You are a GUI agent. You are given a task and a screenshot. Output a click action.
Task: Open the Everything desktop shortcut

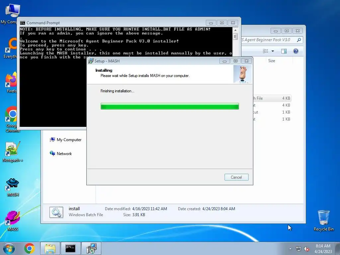[10, 48]
